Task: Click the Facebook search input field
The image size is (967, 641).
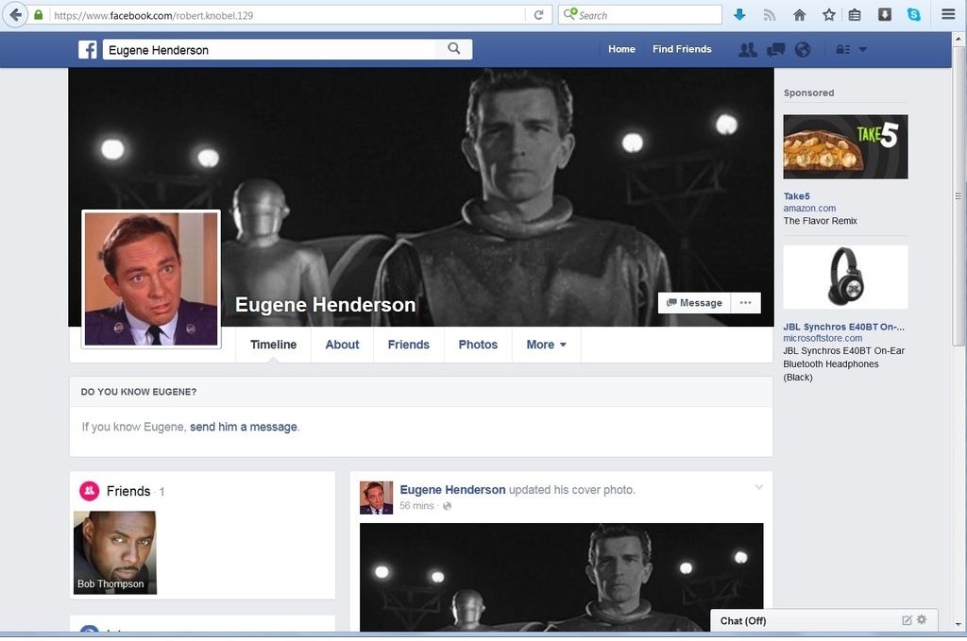Action: (271, 49)
